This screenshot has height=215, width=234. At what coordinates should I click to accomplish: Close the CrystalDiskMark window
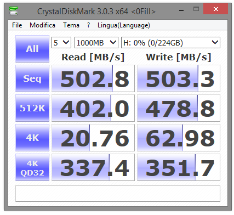point(216,9)
